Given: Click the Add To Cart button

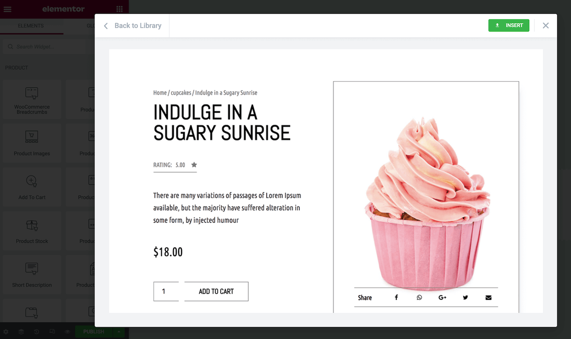Looking at the screenshot, I should (216, 291).
